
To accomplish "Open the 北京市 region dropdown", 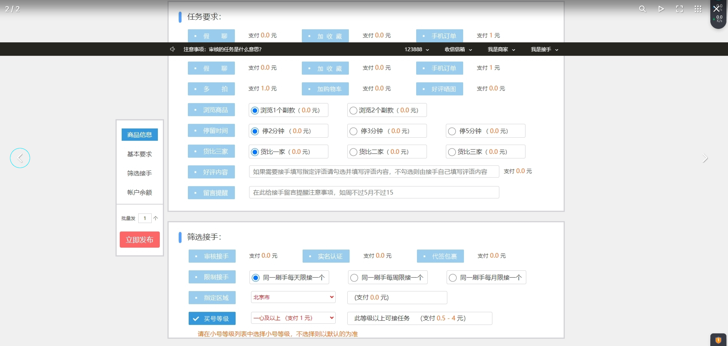I will click(x=293, y=297).
